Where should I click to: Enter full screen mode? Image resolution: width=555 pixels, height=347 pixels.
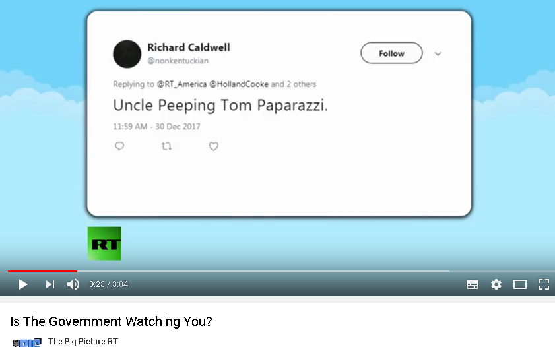click(x=544, y=284)
